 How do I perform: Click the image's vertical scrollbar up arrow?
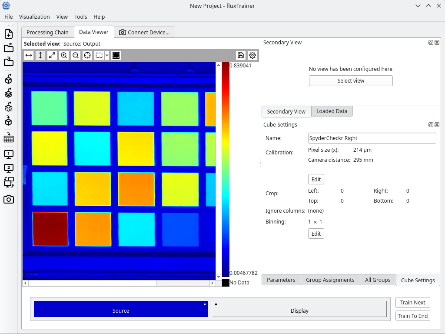point(219,65)
